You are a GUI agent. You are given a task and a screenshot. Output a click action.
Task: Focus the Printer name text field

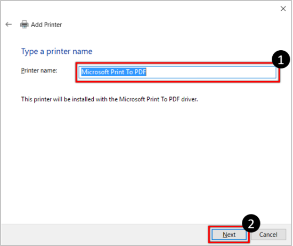(x=177, y=72)
